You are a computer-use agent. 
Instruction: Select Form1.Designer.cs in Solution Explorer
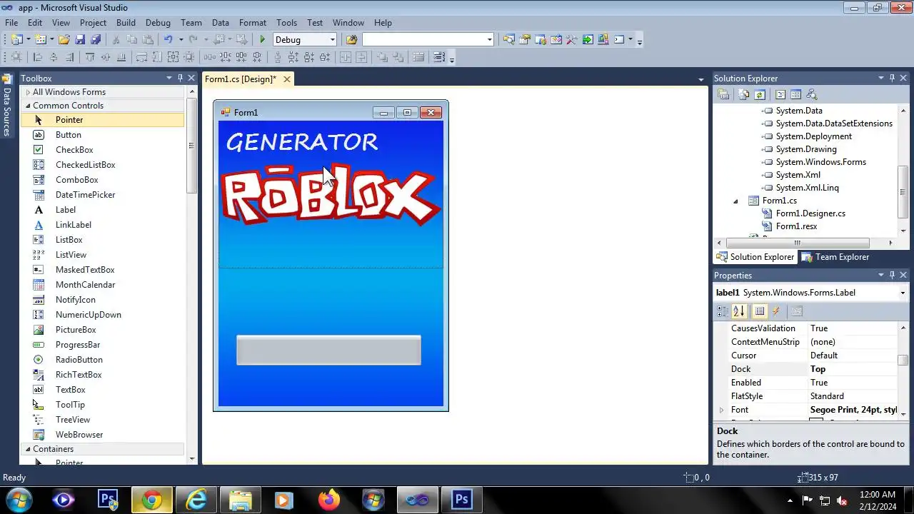[810, 213]
